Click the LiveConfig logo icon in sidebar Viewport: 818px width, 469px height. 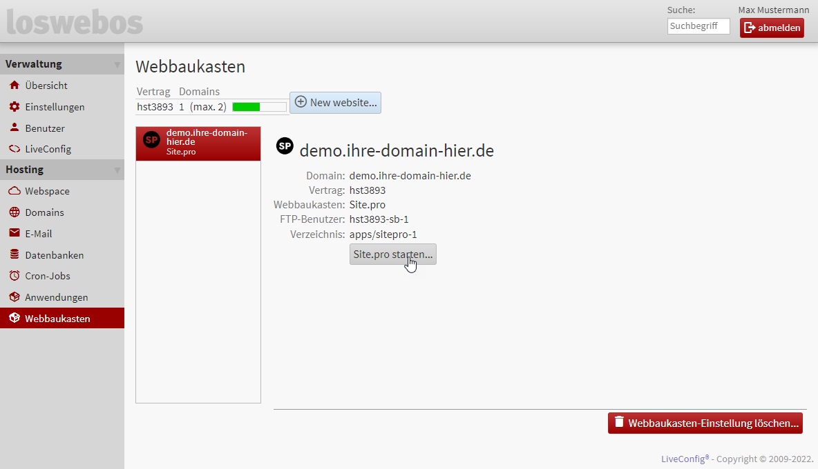pyautogui.click(x=14, y=149)
